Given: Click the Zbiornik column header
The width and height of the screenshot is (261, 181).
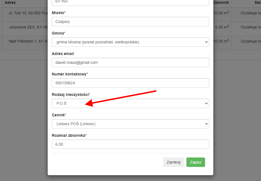Looking at the screenshot, I should pyautogui.click(x=221, y=2).
